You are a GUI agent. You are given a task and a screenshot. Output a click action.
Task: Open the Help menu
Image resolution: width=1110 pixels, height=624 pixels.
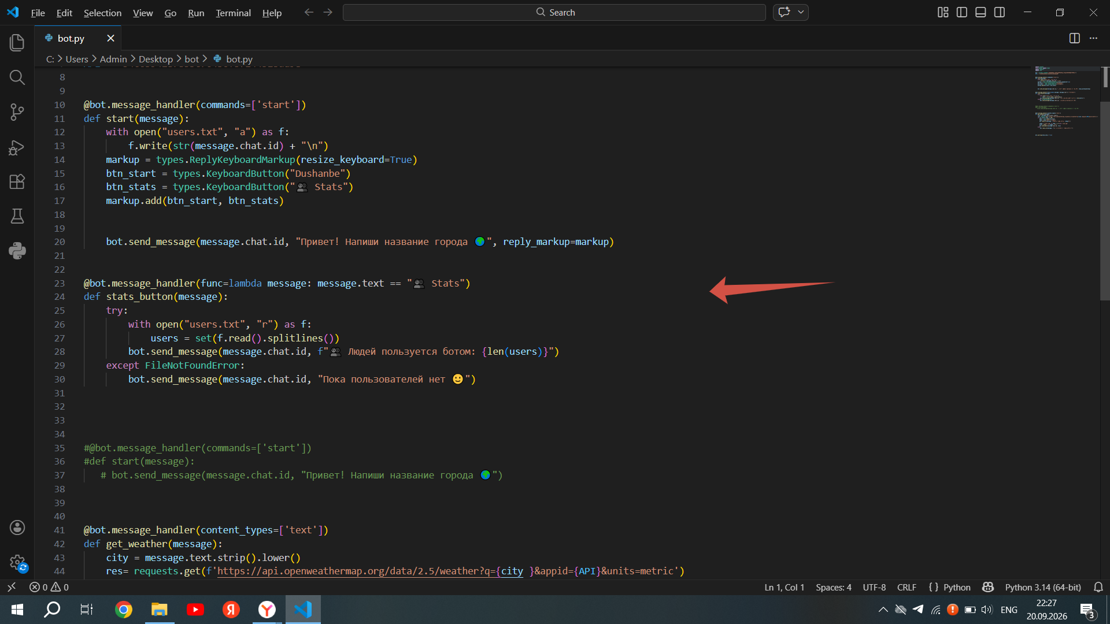[272, 12]
